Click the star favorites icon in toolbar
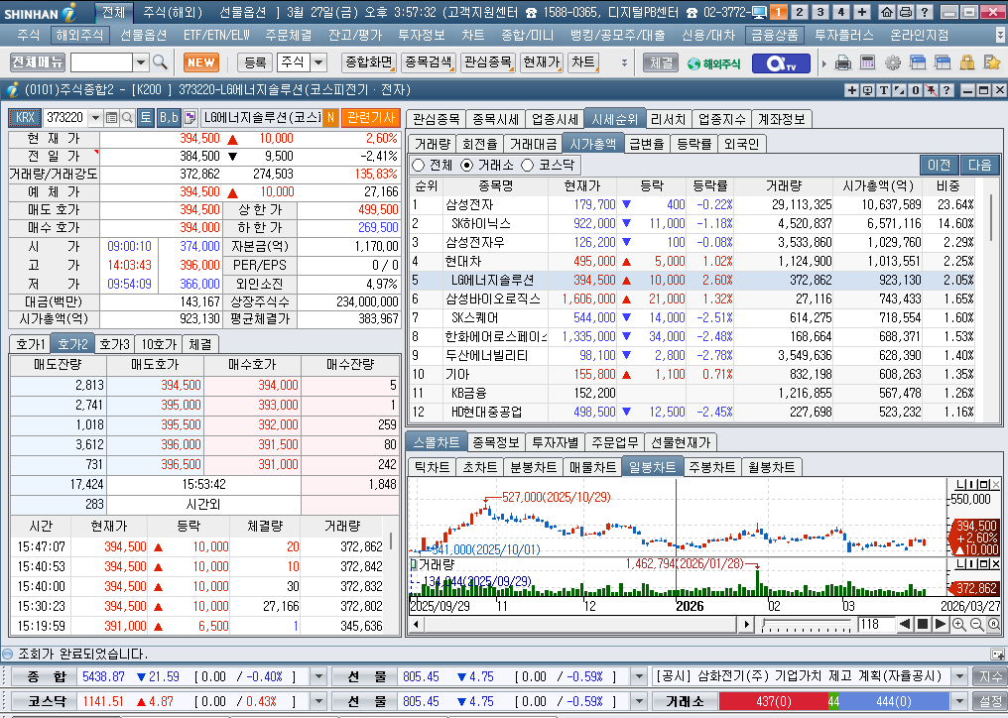Screen dimensions: 1008x718 (x=992, y=62)
